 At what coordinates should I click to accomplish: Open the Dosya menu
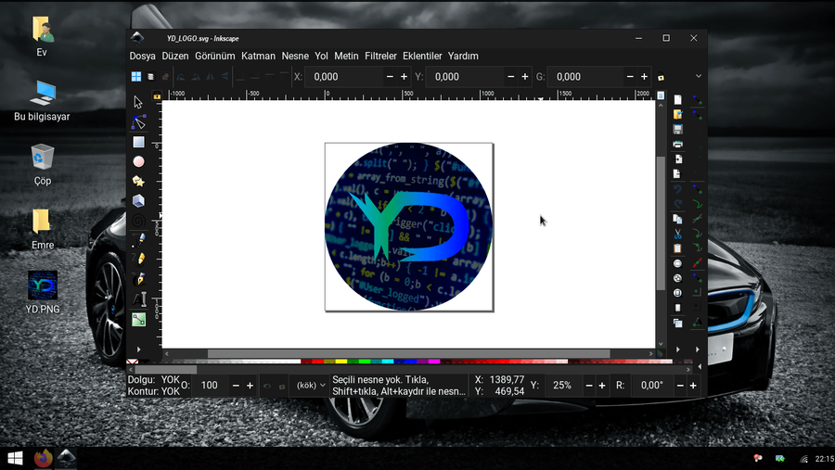(x=142, y=56)
